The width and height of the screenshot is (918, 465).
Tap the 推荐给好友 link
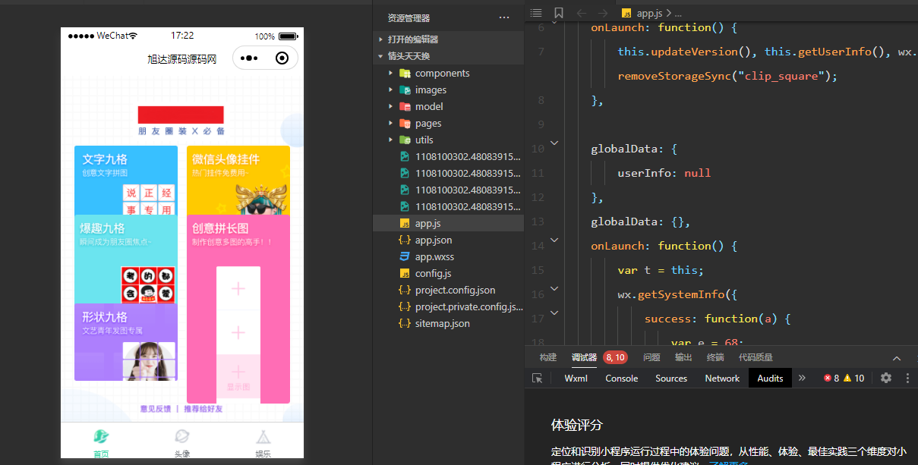click(203, 409)
